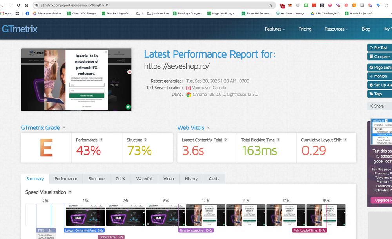Switch to the Waterfall tab
The image size is (392, 239).
tap(144, 179)
